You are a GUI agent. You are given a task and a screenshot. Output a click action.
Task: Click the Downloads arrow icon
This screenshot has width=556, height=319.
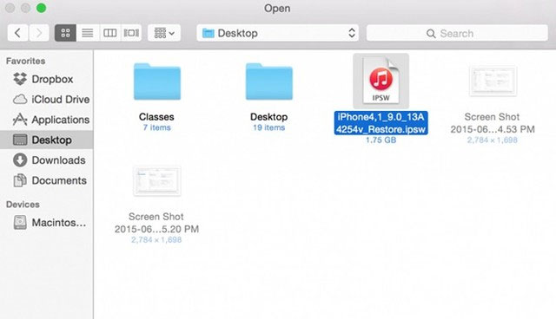point(20,159)
